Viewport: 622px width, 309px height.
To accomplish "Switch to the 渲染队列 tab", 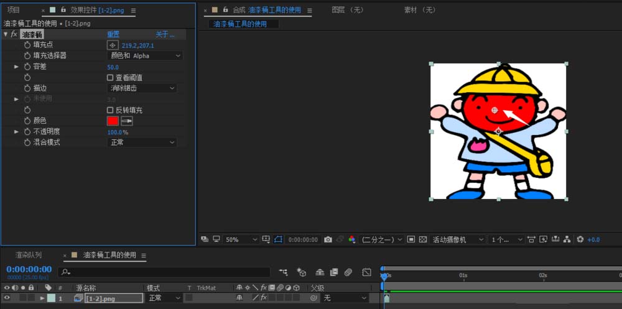I will point(29,255).
